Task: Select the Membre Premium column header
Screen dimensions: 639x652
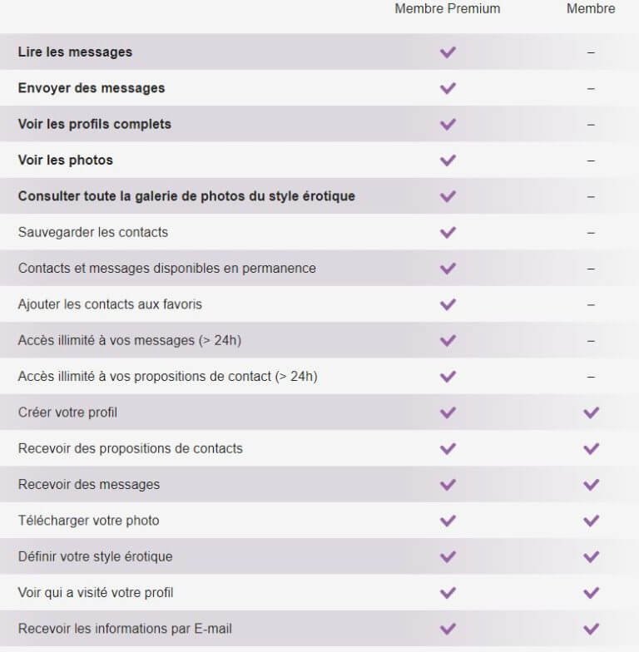Action: (448, 9)
